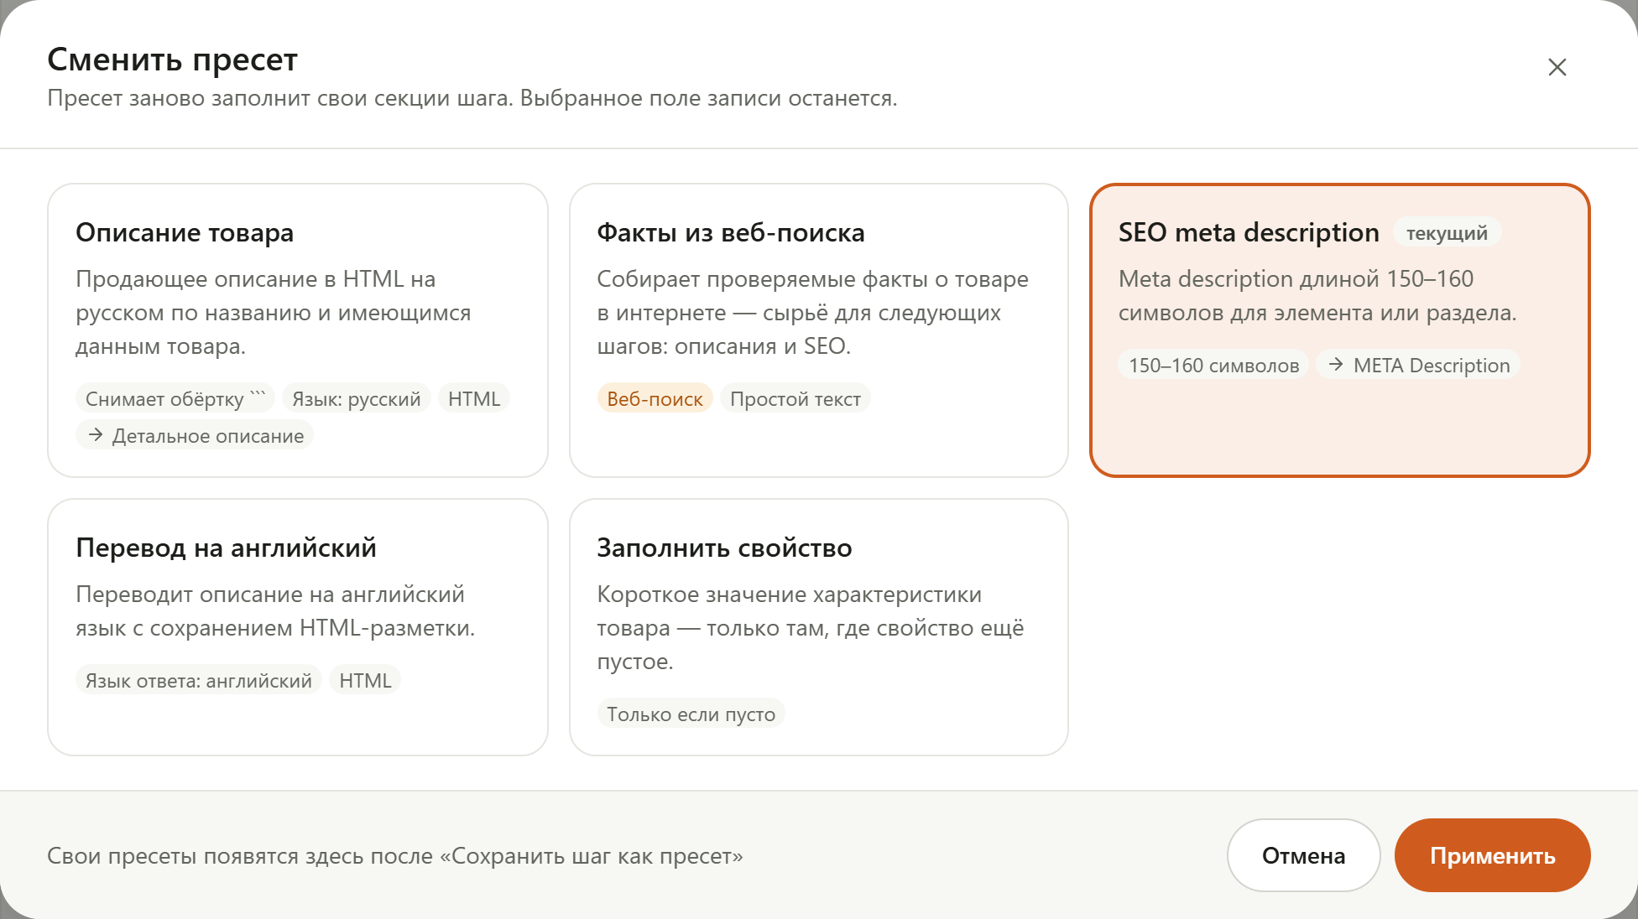Click the «150–160 символов» tag
1638x919 pixels.
tap(1213, 365)
